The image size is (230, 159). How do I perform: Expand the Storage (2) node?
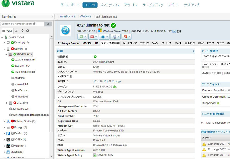point(4,127)
